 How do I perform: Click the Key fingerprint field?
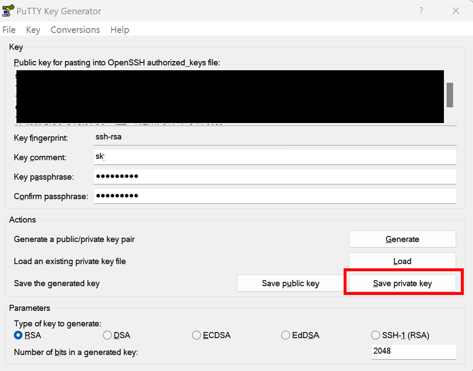tap(275, 138)
